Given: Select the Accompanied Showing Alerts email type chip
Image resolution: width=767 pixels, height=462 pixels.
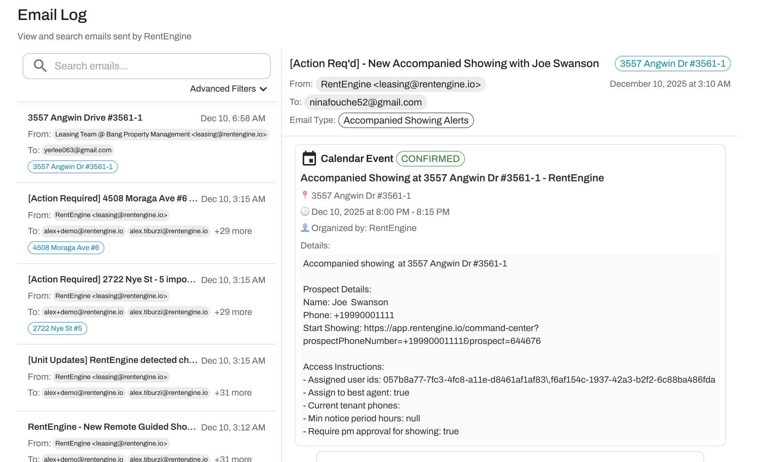Looking at the screenshot, I should coord(406,120).
